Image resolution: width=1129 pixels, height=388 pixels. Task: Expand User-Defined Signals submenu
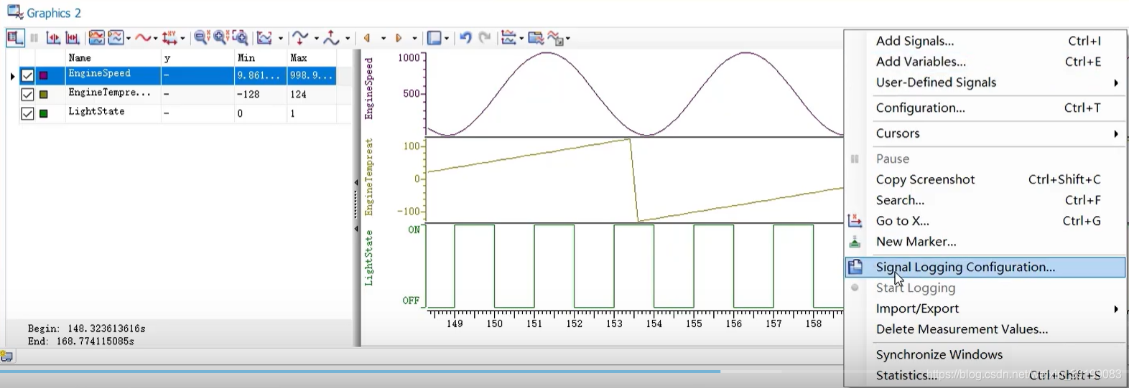985,82
